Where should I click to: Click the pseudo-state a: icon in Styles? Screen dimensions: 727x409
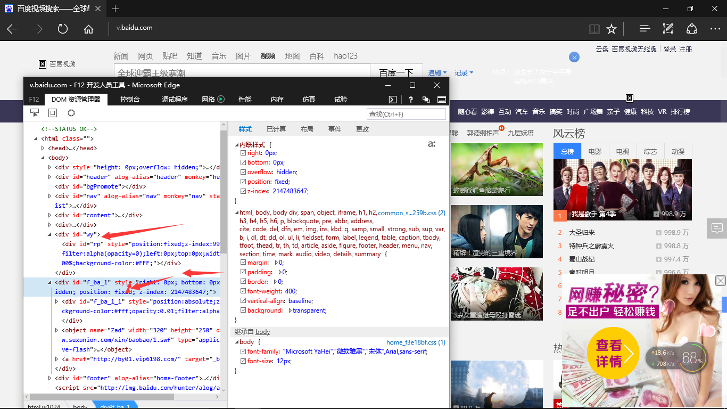click(432, 144)
